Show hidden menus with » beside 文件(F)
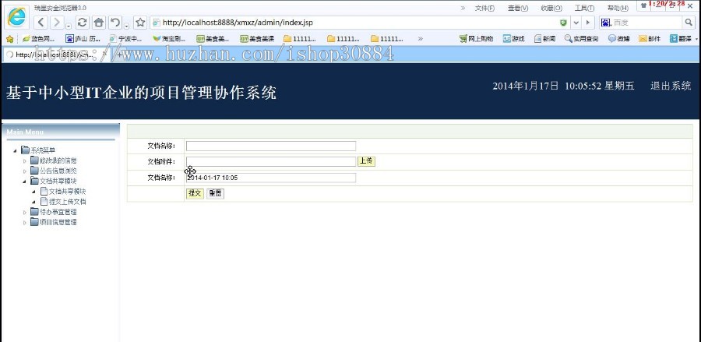This screenshot has width=701, height=342. click(463, 8)
